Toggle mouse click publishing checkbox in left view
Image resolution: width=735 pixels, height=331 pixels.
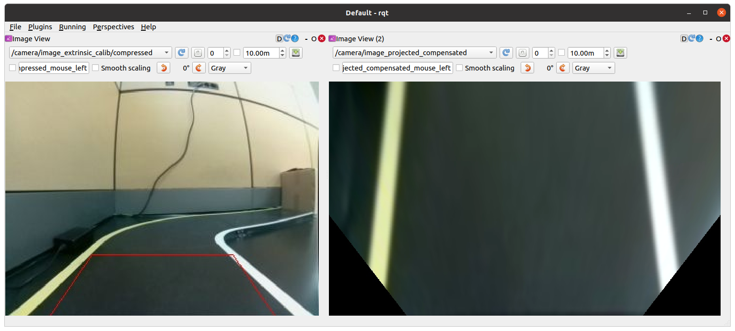tap(12, 68)
